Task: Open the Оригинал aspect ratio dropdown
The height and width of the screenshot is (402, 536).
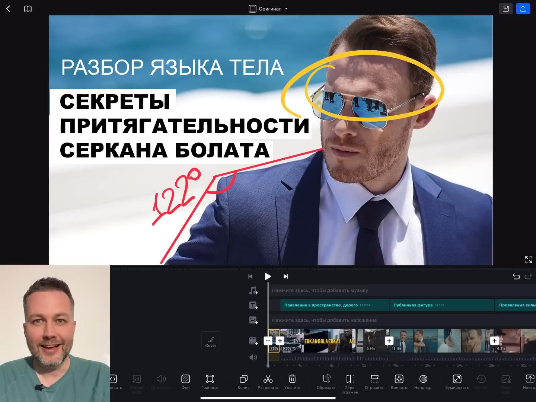Action: (268, 9)
